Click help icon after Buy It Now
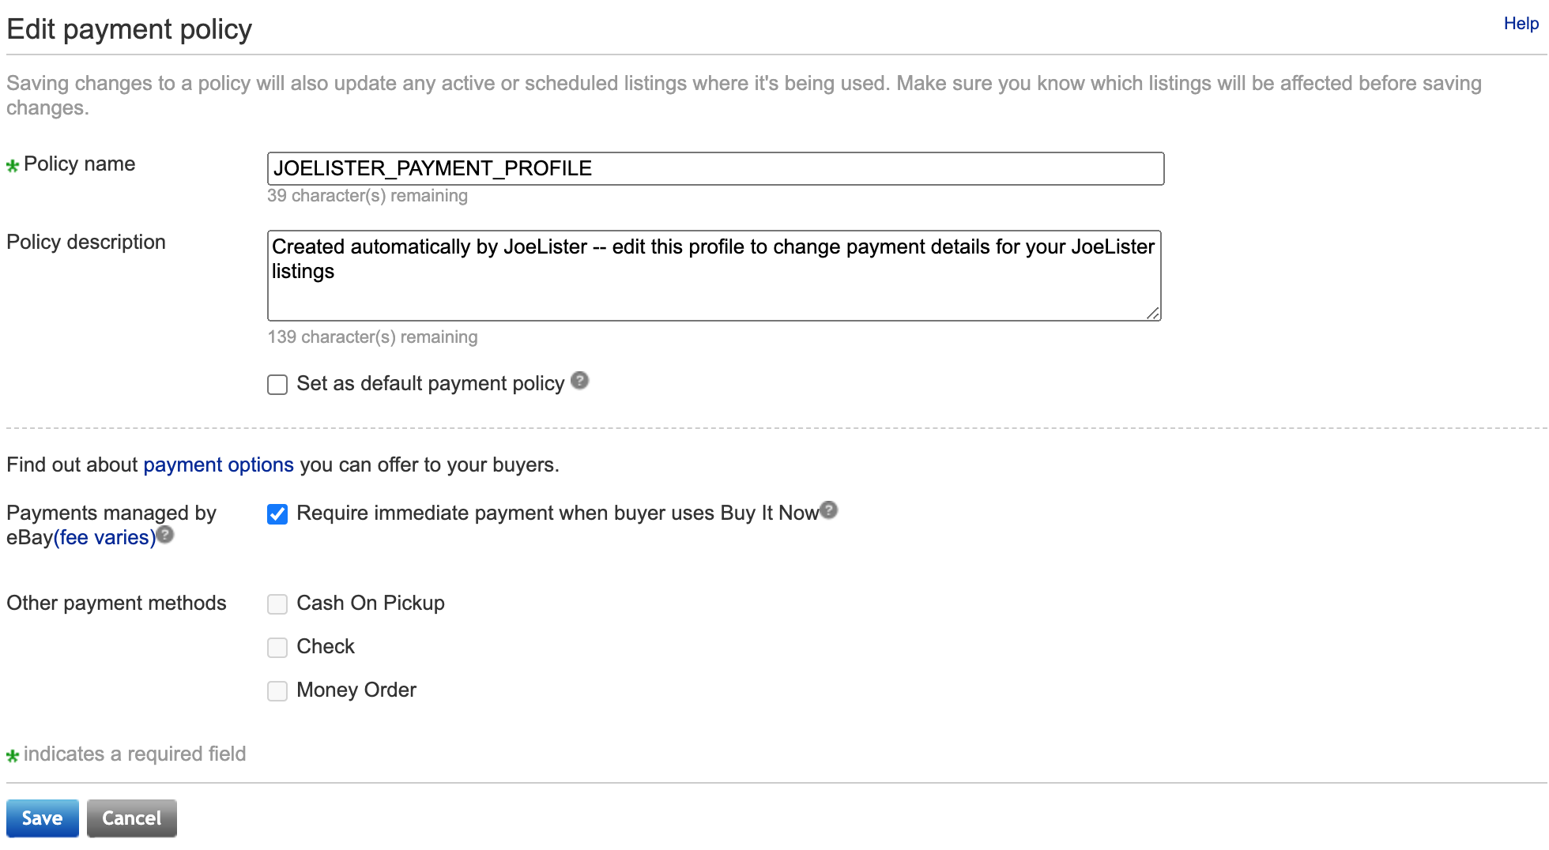This screenshot has width=1549, height=850. pyautogui.click(x=828, y=510)
